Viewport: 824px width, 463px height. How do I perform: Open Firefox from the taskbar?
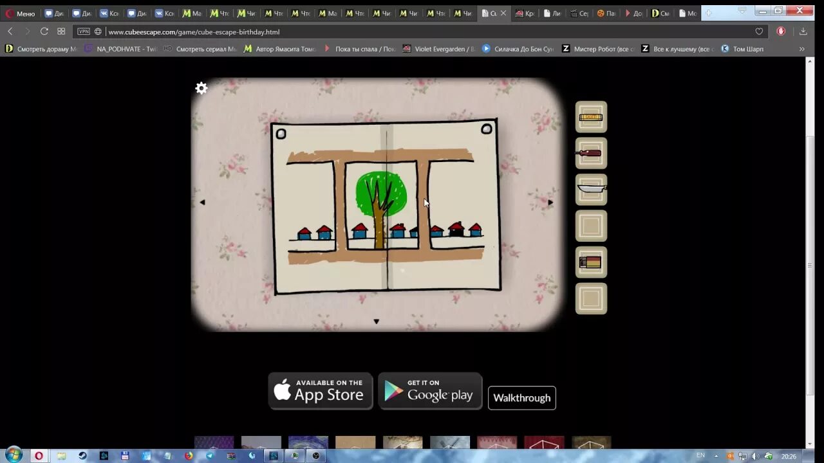coord(188,456)
